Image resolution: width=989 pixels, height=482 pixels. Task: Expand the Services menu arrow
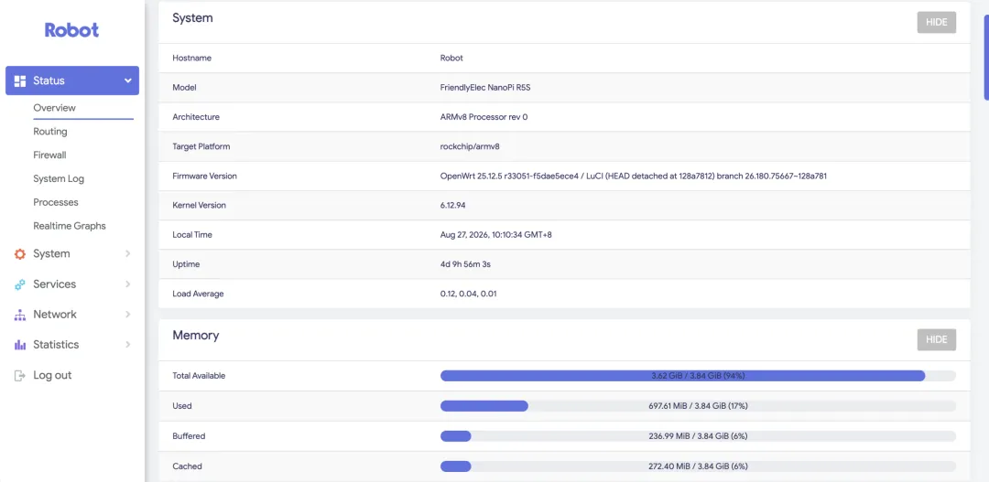[x=128, y=284]
